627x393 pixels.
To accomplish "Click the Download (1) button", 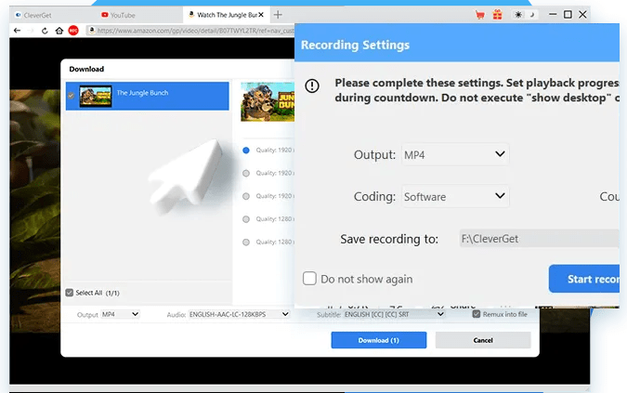I will [379, 340].
